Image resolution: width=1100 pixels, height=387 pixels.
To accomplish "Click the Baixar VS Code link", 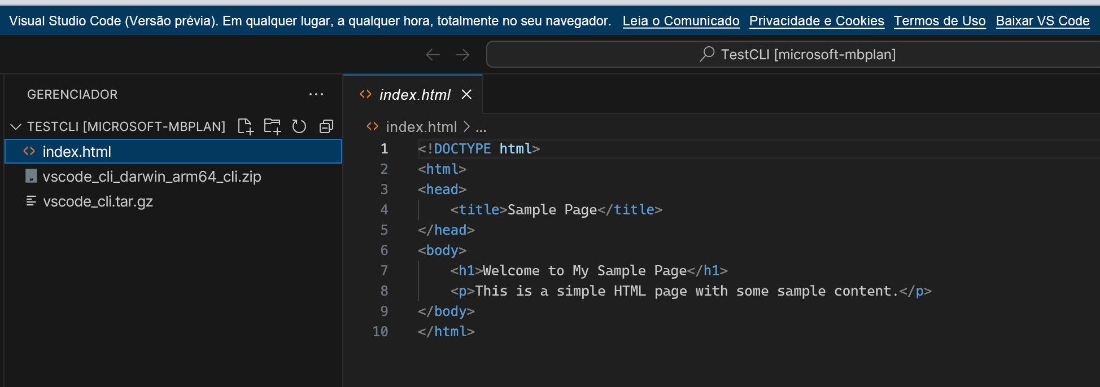I will click(1042, 21).
